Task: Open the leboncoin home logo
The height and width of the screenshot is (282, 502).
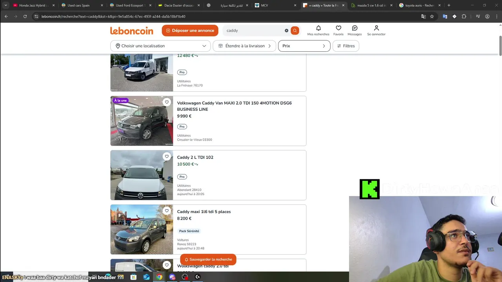Action: click(131, 31)
